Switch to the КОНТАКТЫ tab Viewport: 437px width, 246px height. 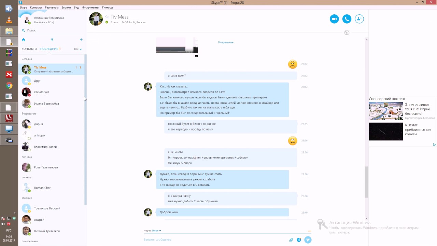click(x=29, y=49)
